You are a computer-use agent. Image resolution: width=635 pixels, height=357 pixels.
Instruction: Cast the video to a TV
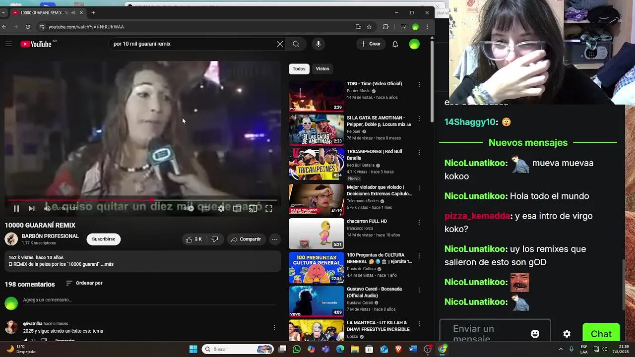[253, 209]
